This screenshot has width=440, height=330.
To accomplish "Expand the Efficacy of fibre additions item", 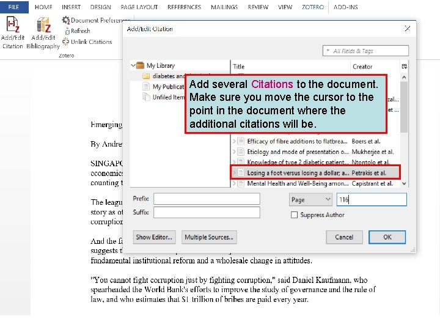I will [x=234, y=141].
